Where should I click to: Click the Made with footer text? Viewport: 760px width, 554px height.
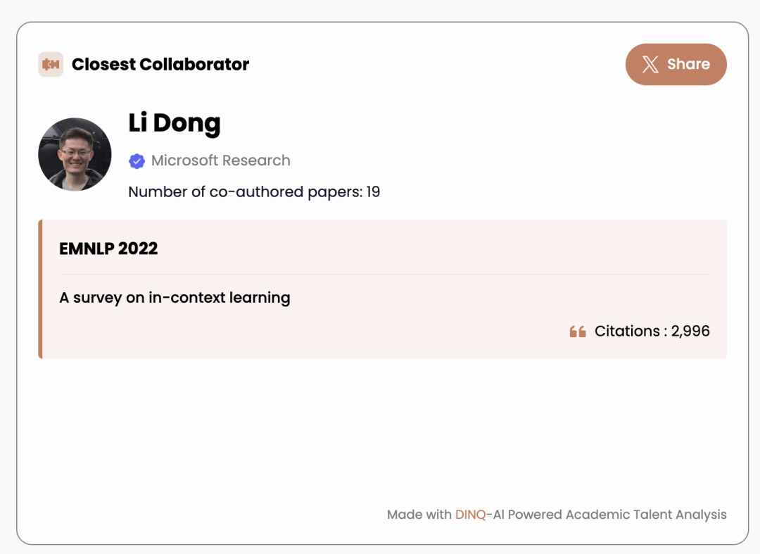coord(419,515)
